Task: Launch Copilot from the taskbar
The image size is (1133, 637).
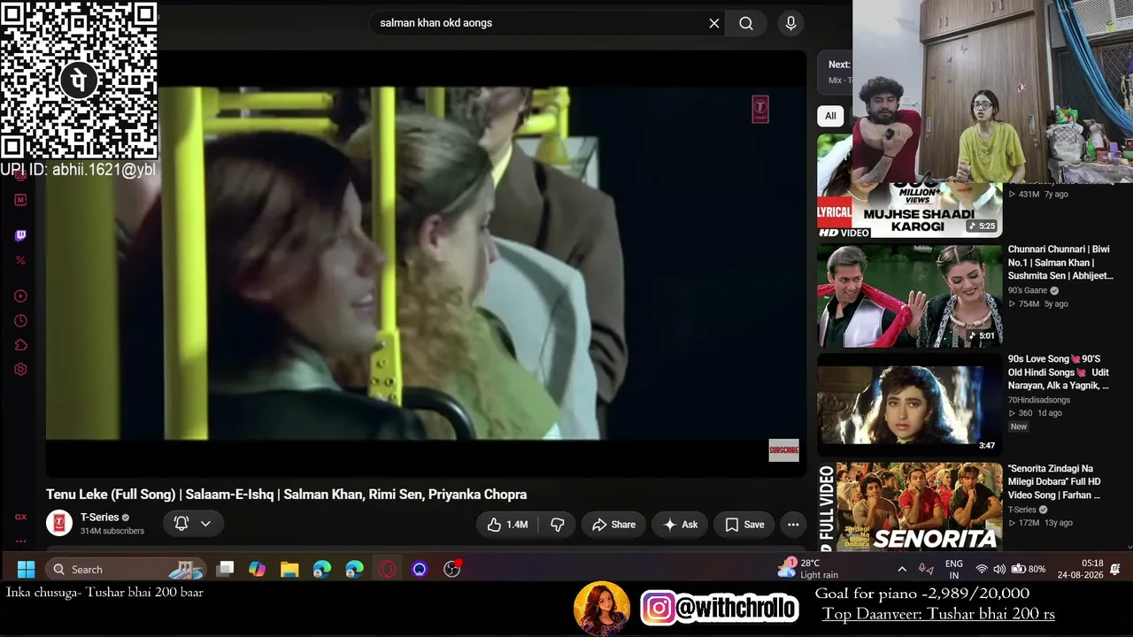Action: [257, 569]
